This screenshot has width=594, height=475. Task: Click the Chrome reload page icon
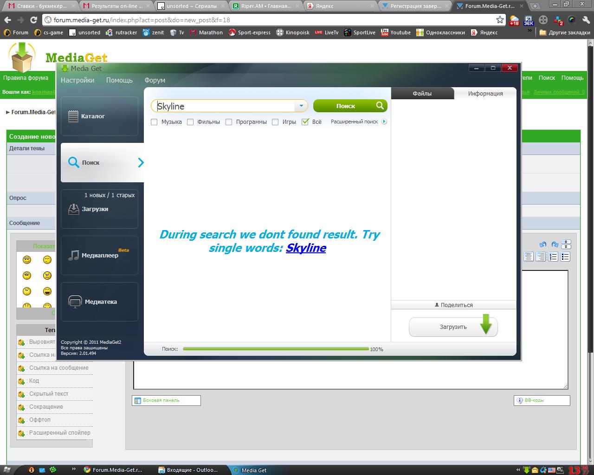33,20
